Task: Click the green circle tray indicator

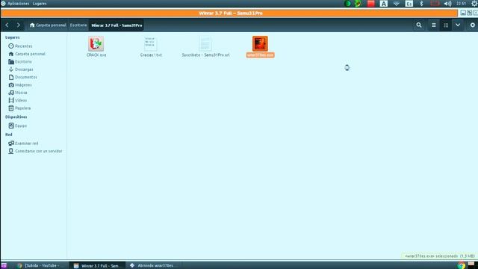Action: point(347,4)
